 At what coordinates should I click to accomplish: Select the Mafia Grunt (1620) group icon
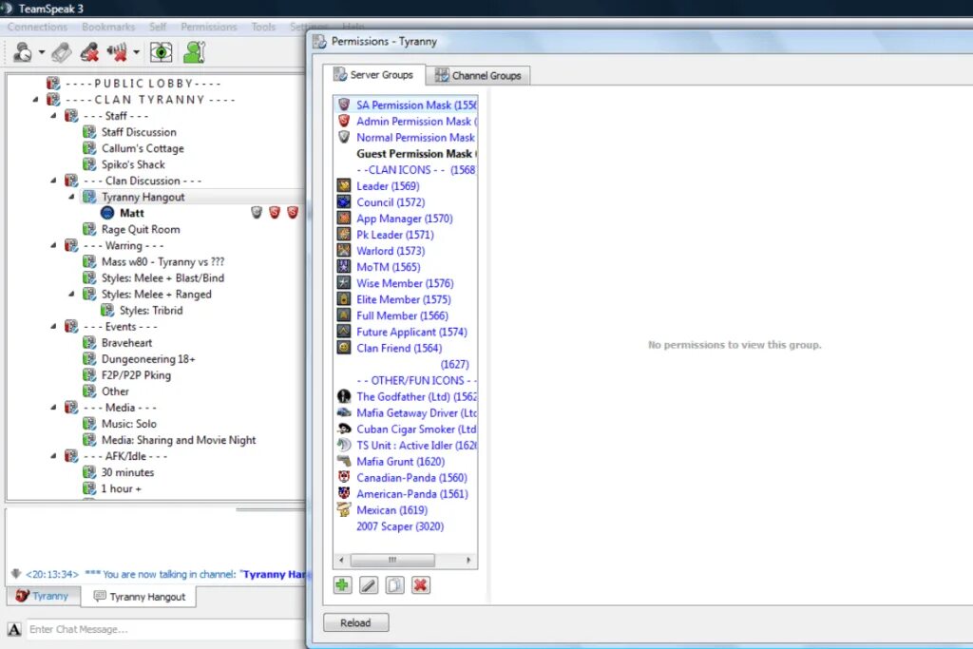[x=344, y=461]
